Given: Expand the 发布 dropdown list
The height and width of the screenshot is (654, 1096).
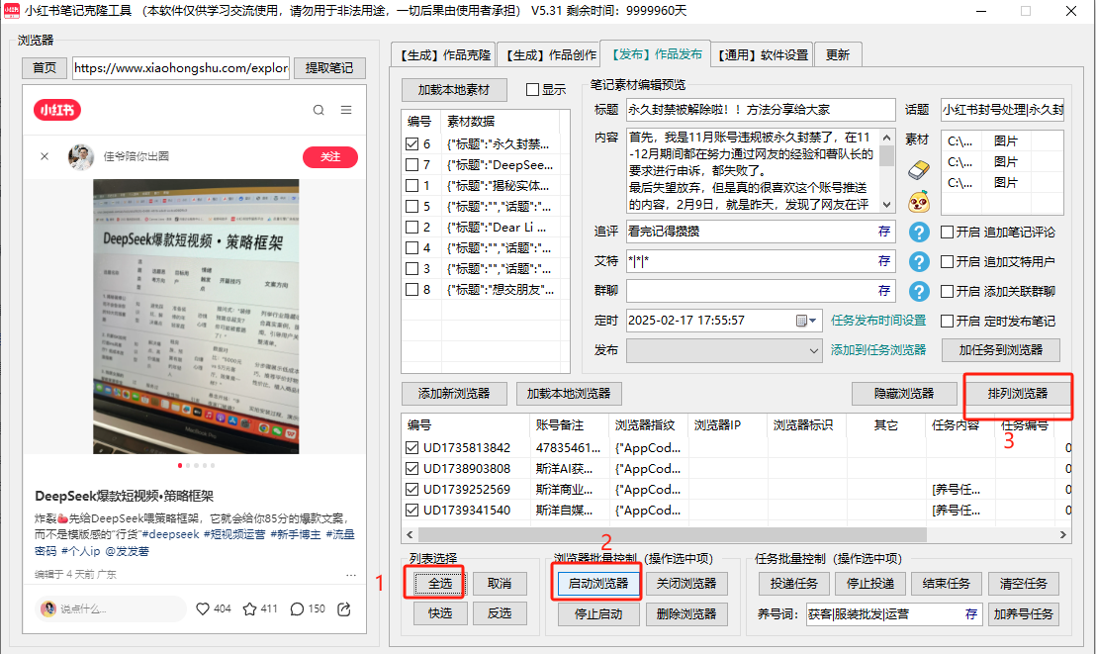Looking at the screenshot, I should pos(814,350).
